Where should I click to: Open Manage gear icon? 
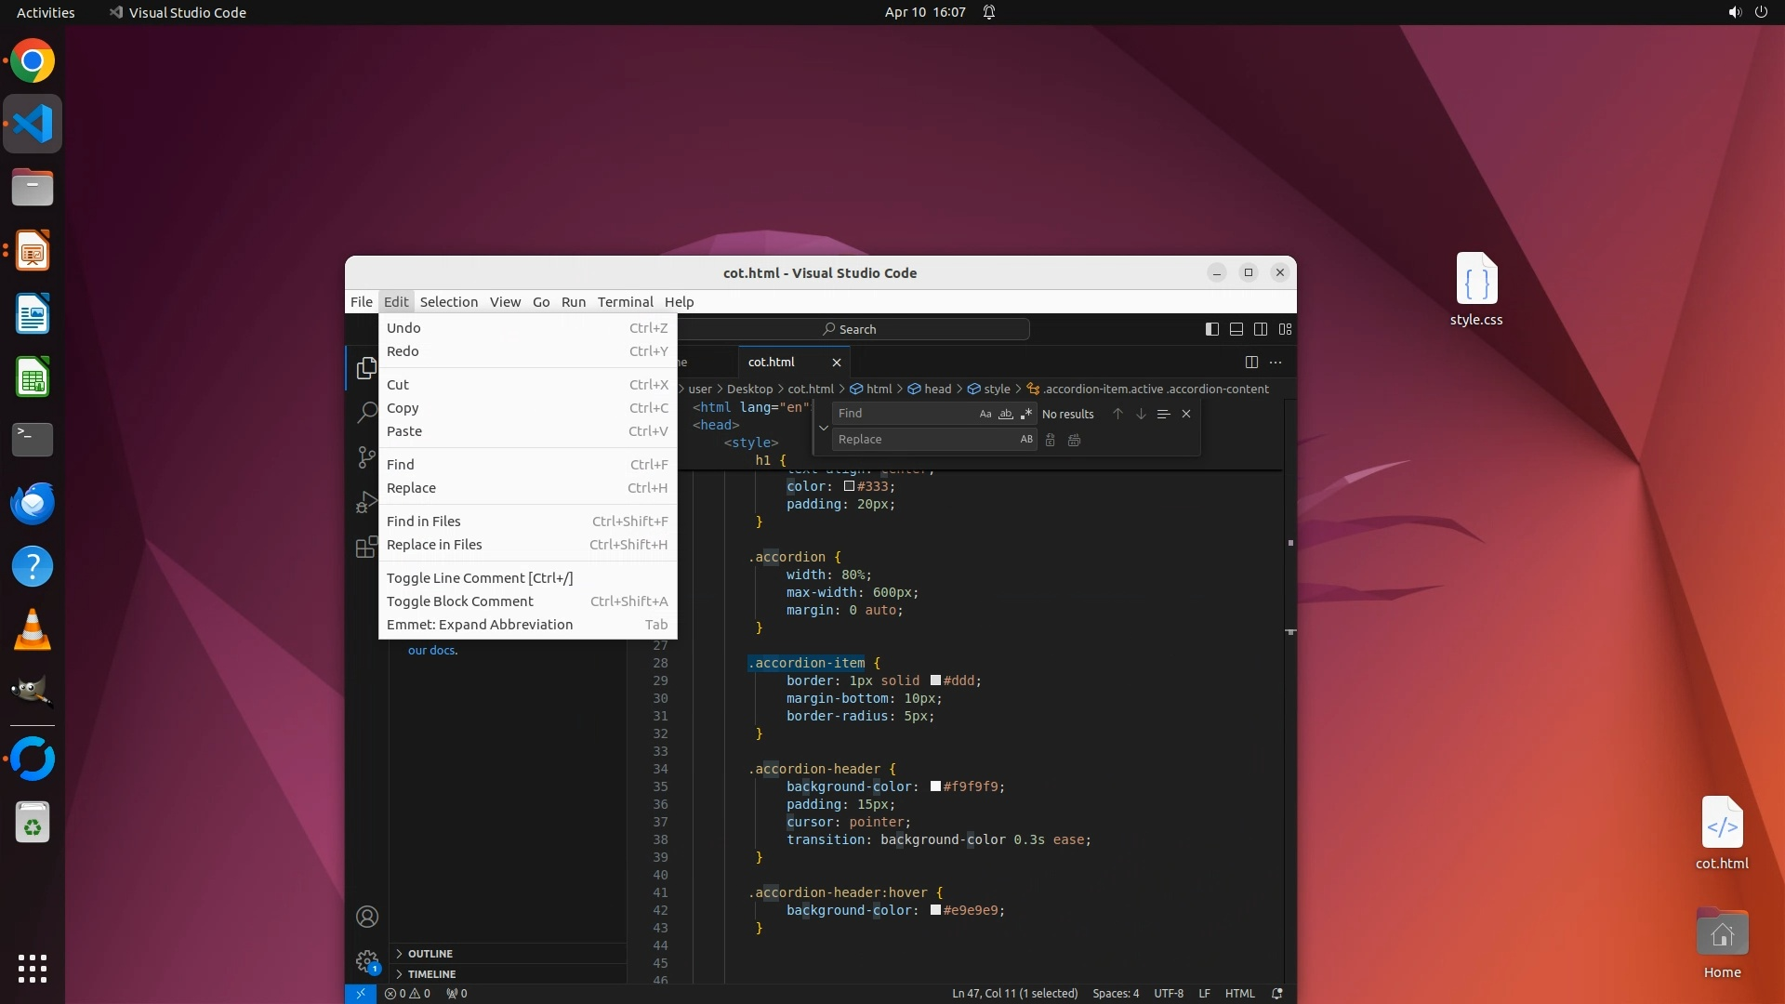pyautogui.click(x=366, y=961)
